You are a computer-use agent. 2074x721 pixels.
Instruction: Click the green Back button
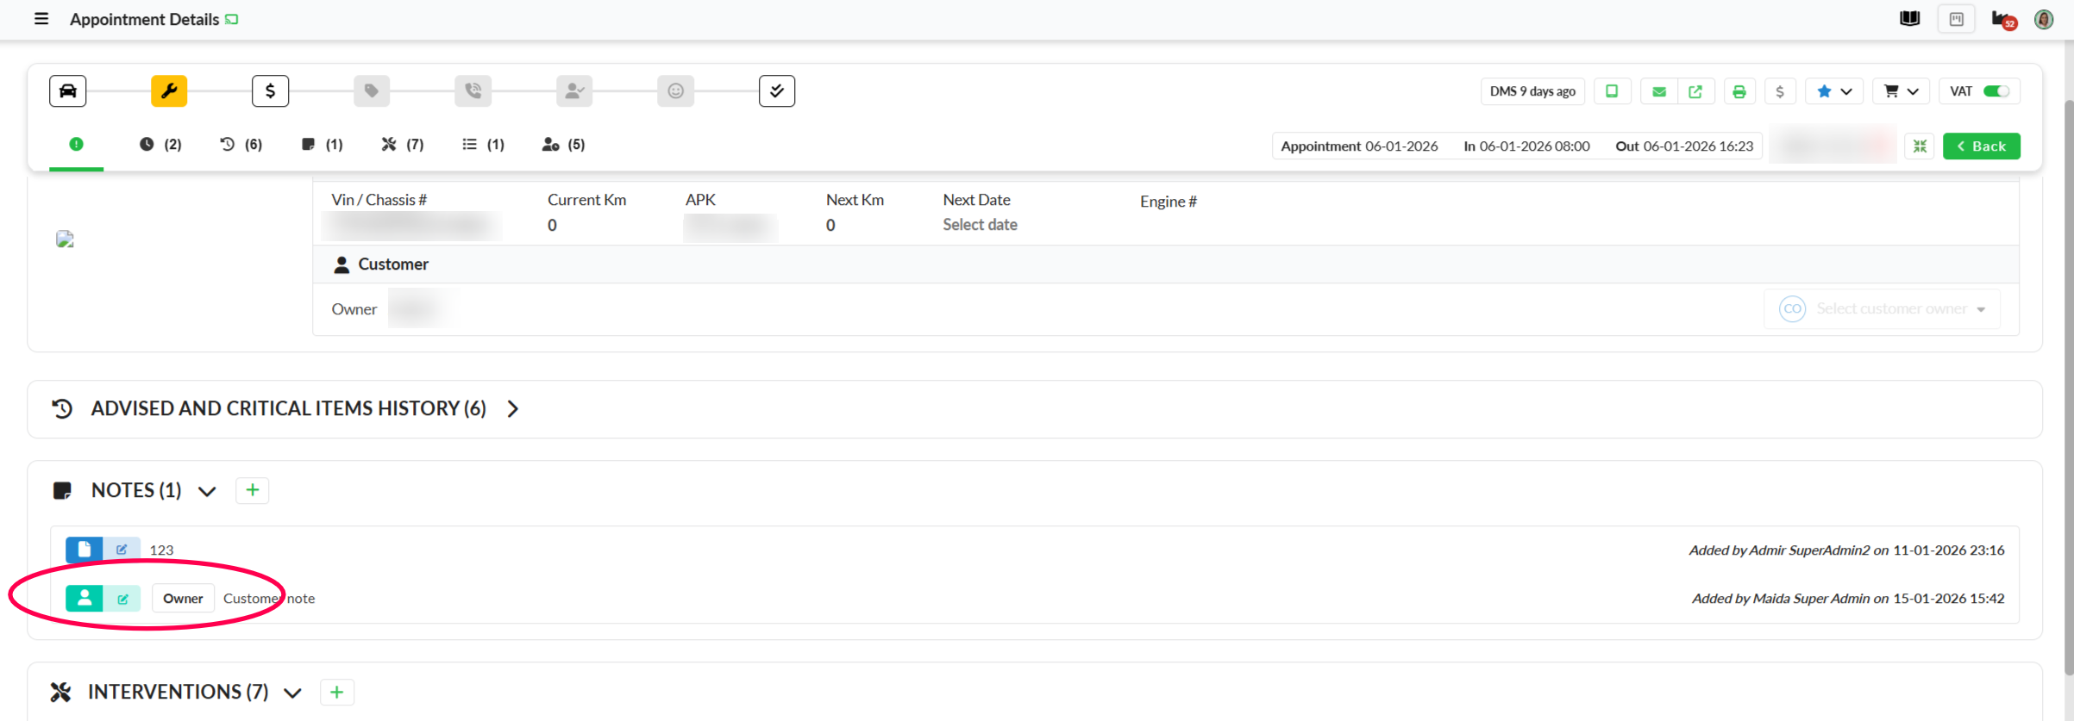(1981, 146)
